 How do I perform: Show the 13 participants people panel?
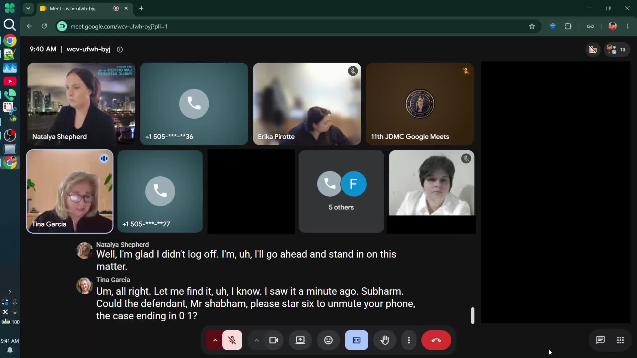617,50
